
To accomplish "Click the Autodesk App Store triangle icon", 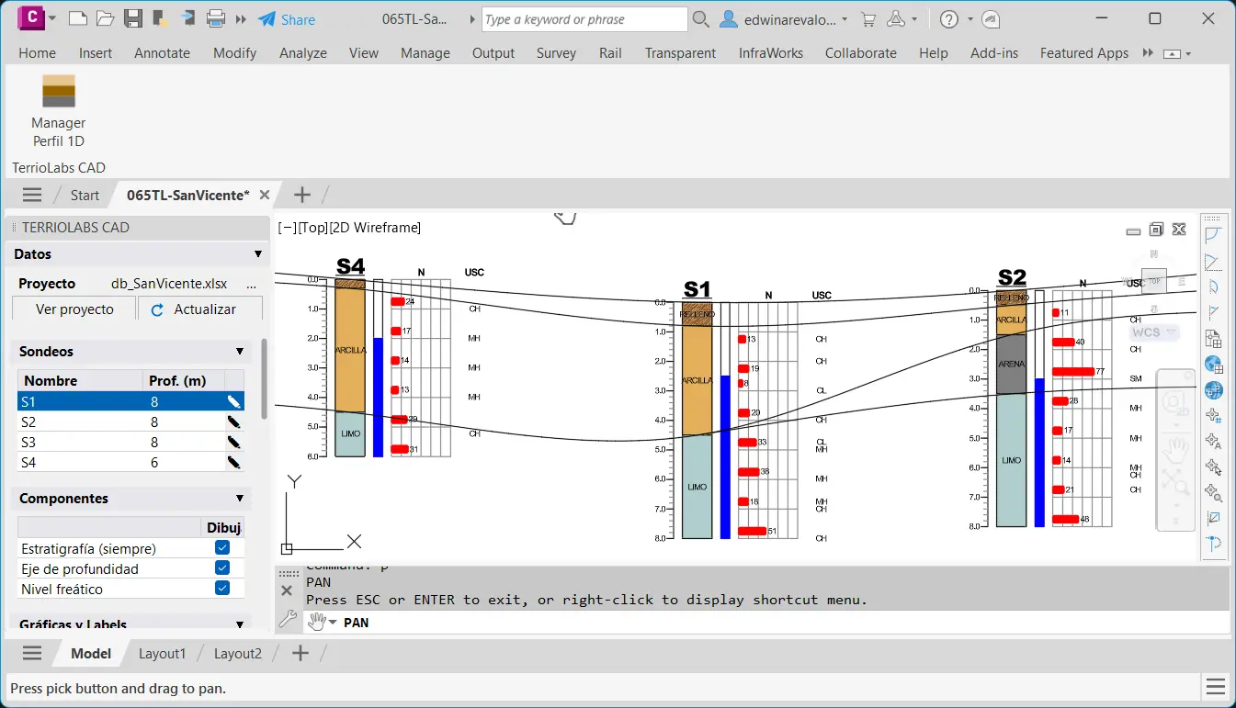I will 896,19.
